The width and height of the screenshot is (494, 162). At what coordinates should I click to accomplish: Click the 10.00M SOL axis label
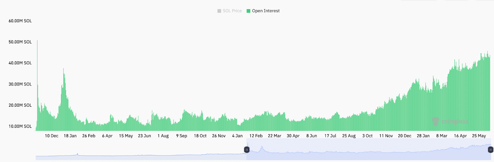coord(20,126)
